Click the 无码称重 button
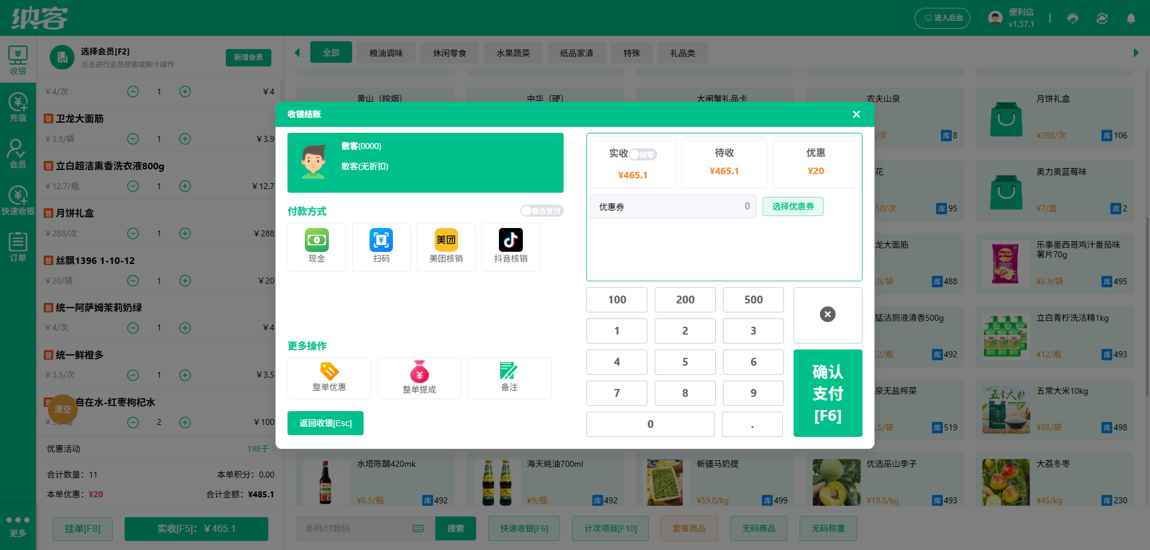 [x=828, y=528]
